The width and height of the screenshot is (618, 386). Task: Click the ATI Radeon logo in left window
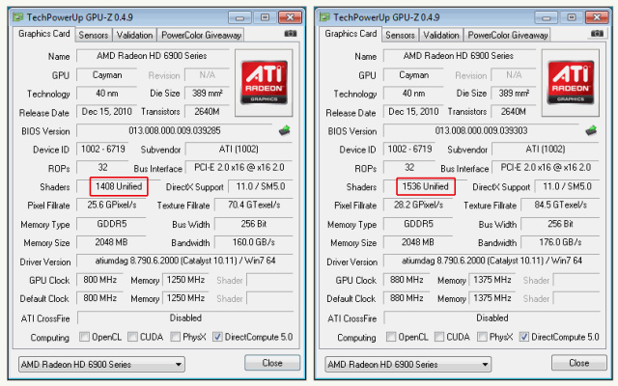(x=264, y=82)
